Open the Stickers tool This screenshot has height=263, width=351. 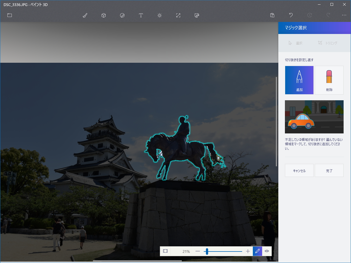[x=122, y=15]
